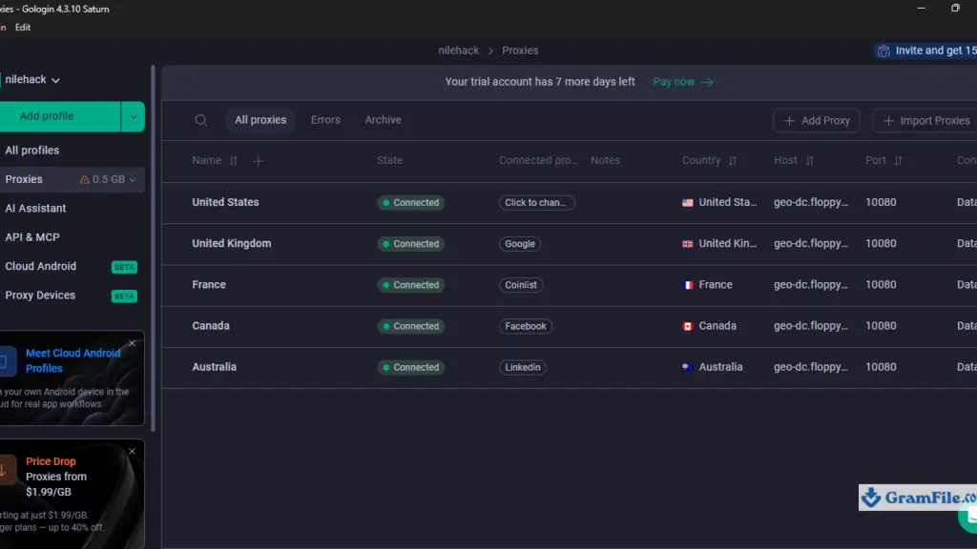Click the Notes column header
The height and width of the screenshot is (549, 977).
[605, 160]
